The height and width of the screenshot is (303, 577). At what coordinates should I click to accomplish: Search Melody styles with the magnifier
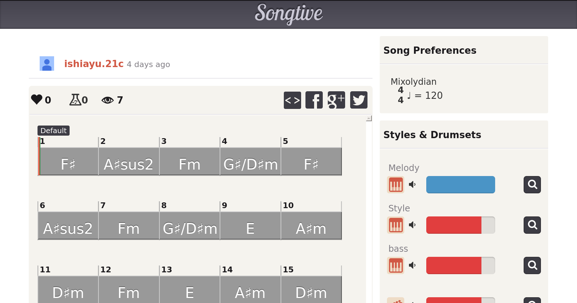(532, 185)
